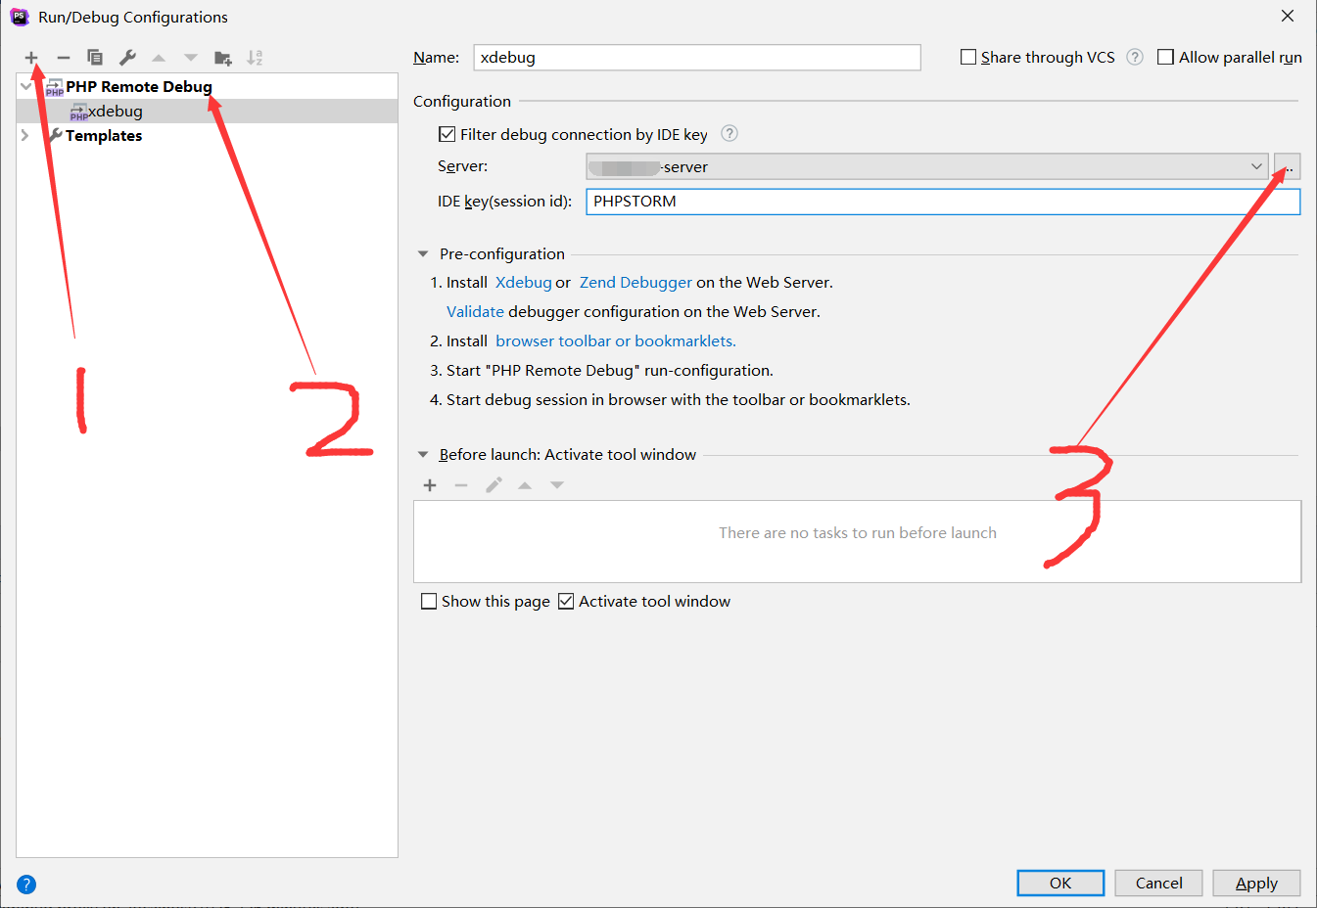Screen dimensions: 1317x908
Task: Click the Sort Configurations alphabetically icon
Action: tap(255, 58)
